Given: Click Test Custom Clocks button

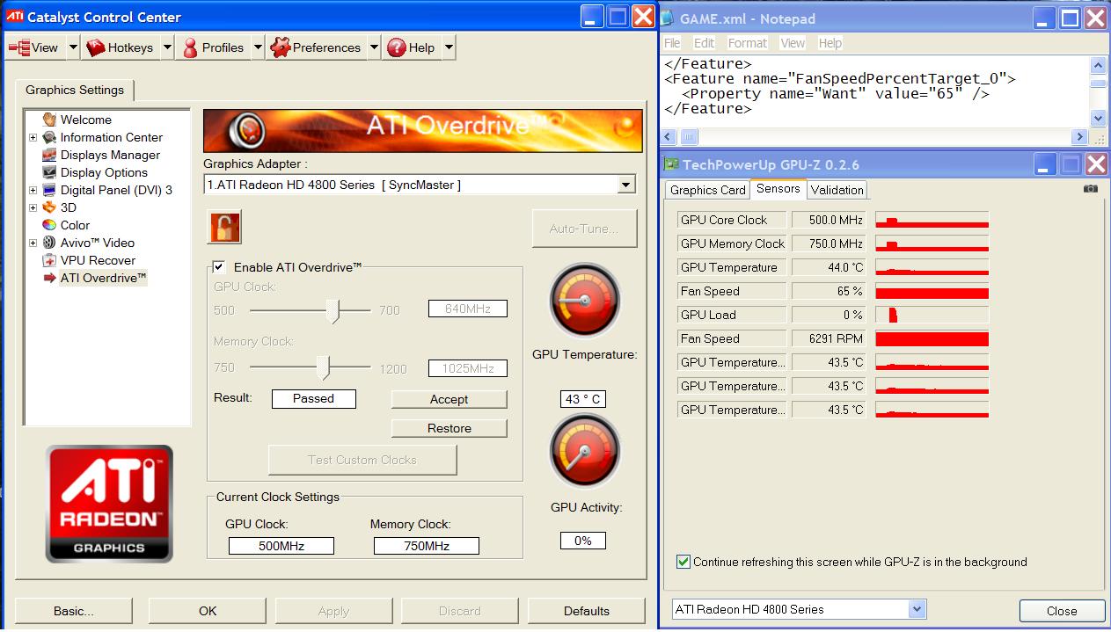Looking at the screenshot, I should 362,460.
